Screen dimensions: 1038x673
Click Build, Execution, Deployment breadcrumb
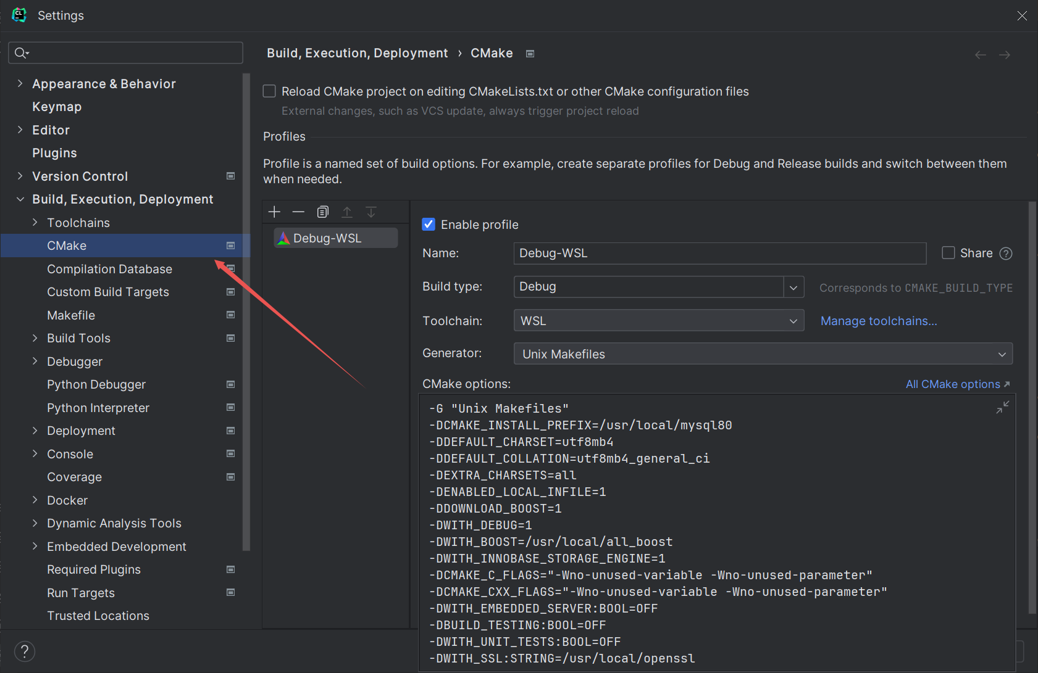[x=358, y=53]
